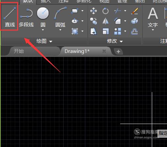
Task: Activate the Move tool
Action: pos(94,11)
